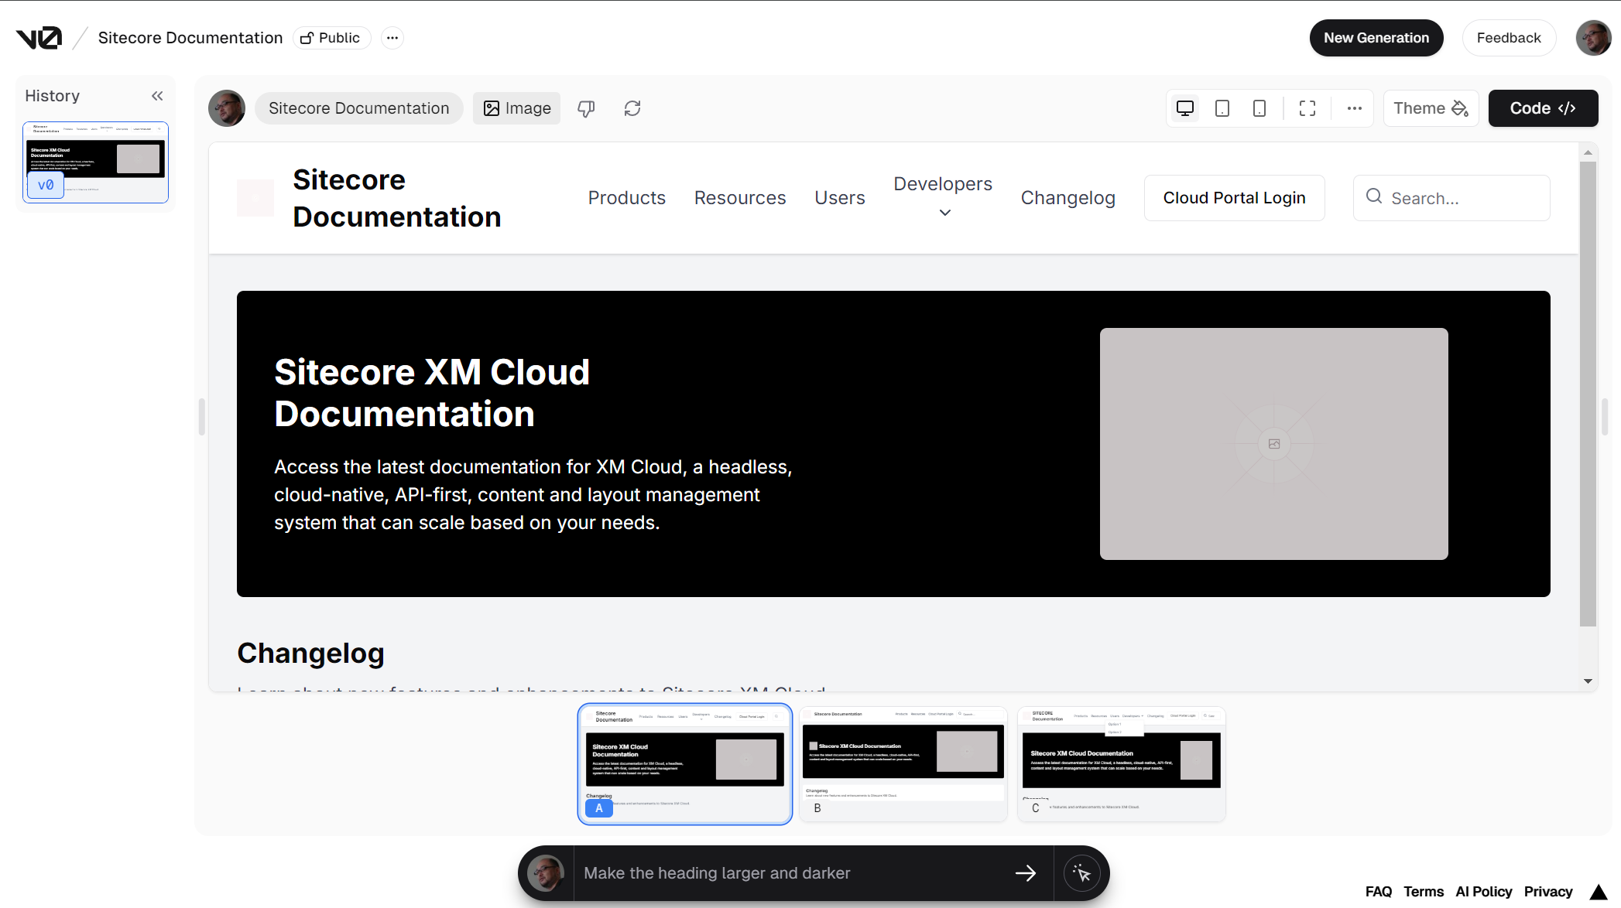Screen dimensions: 1621x908
Task: Click the Image attachment button
Action: click(517, 108)
